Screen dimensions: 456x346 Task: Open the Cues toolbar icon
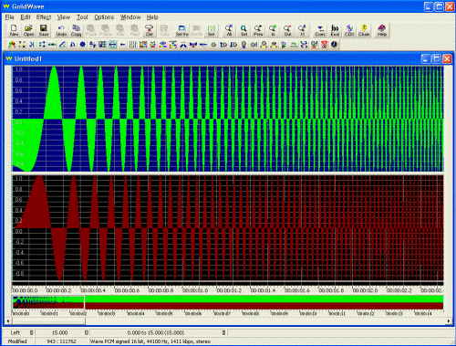click(320, 30)
